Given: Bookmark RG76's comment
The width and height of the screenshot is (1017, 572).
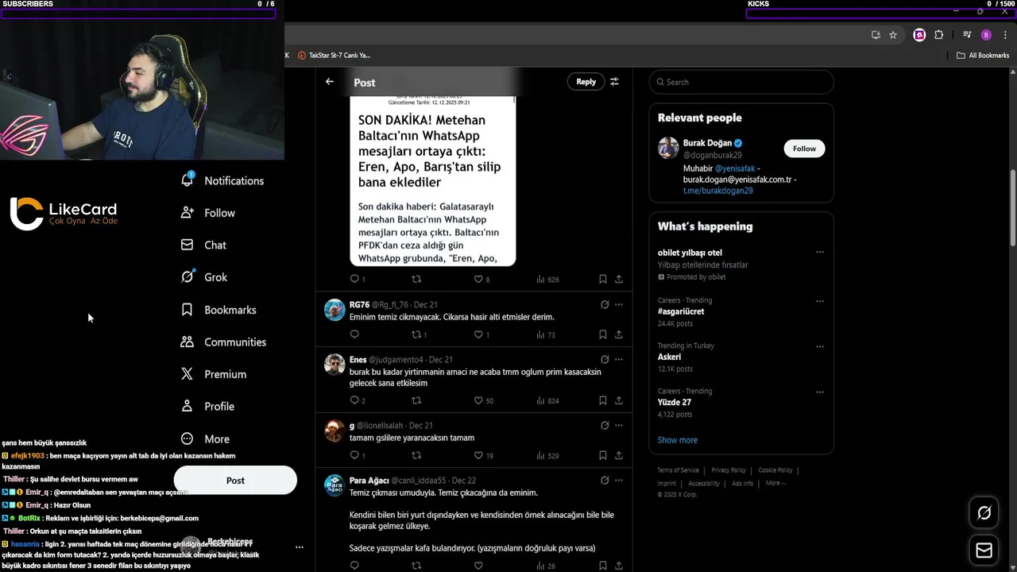Looking at the screenshot, I should (x=603, y=334).
